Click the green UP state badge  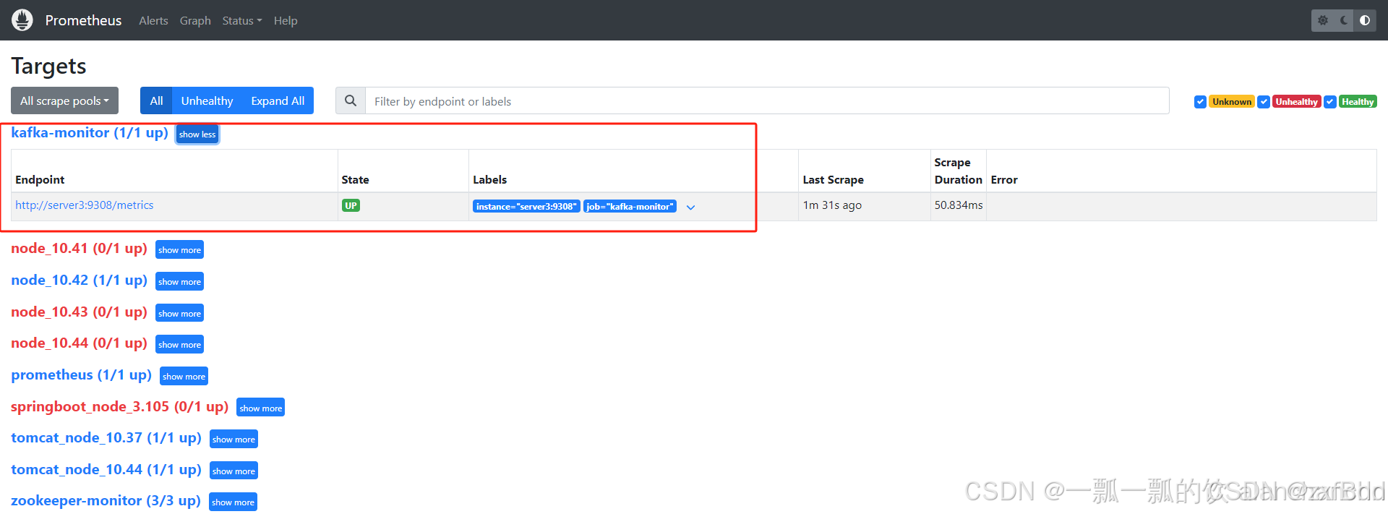(x=351, y=206)
